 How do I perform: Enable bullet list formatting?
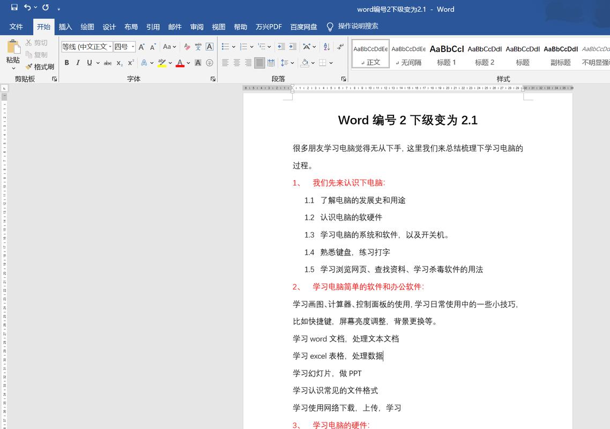pyautogui.click(x=225, y=47)
